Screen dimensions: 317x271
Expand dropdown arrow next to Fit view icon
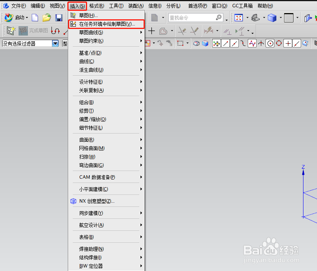pos(247,18)
